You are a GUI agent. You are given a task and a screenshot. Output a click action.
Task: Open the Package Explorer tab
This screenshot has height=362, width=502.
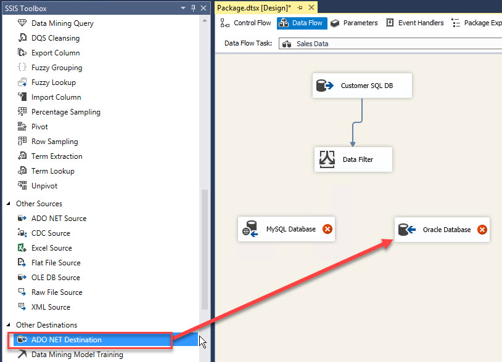(476, 23)
